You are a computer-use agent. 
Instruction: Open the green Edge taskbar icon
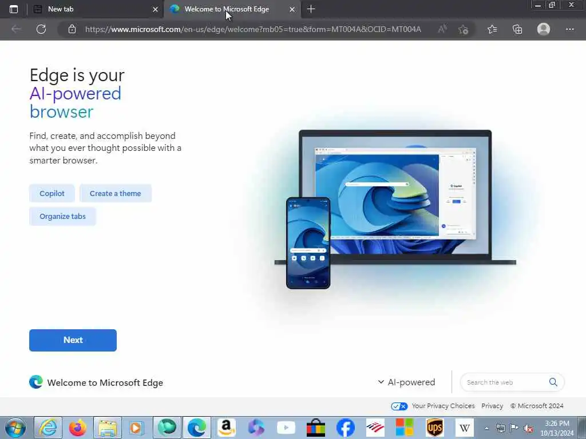pyautogui.click(x=167, y=428)
